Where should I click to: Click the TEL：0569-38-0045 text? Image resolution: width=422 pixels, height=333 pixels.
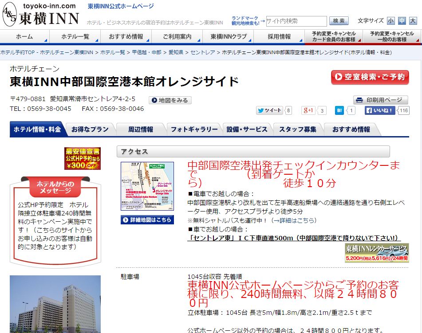[x=41, y=109]
